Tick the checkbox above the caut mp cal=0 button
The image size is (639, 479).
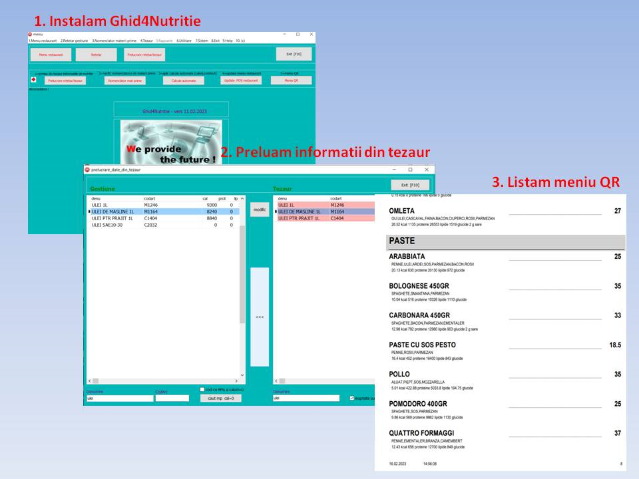click(x=202, y=389)
